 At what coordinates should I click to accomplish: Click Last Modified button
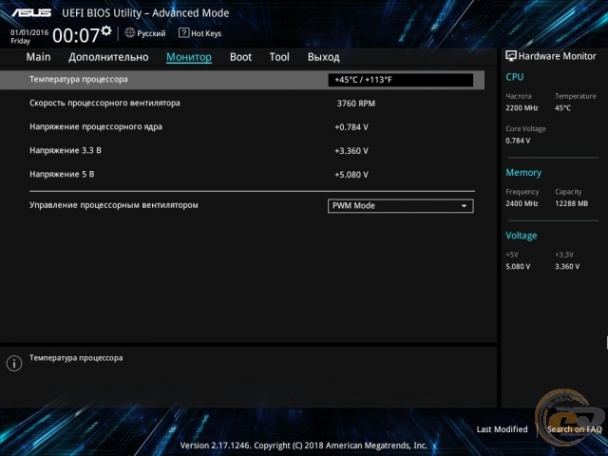pos(502,429)
